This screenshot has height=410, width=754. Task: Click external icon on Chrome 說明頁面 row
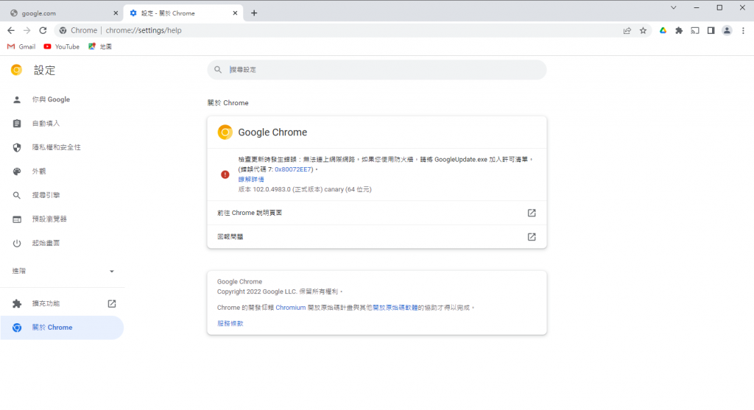(x=532, y=213)
